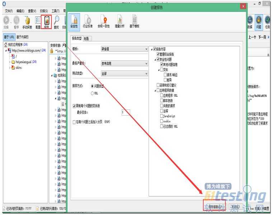Switch to 数据 (Data) view icon
The height and width of the screenshot is (215, 272).
250,20
